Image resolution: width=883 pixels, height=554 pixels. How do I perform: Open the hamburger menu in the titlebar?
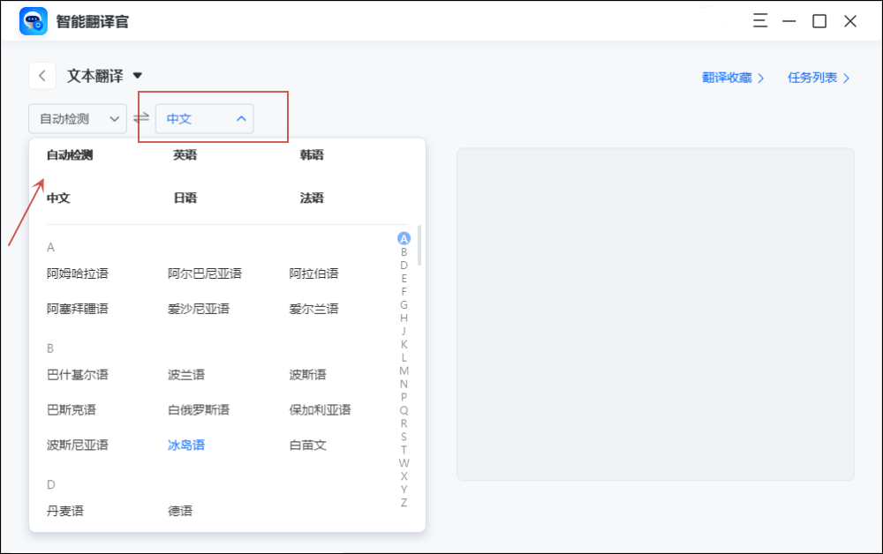point(760,20)
